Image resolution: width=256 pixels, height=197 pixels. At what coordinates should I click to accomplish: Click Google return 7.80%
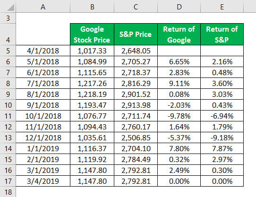click(179, 148)
